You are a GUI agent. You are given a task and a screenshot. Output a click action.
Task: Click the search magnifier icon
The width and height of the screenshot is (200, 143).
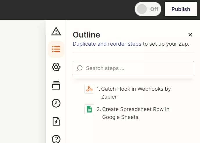[x=80, y=68]
